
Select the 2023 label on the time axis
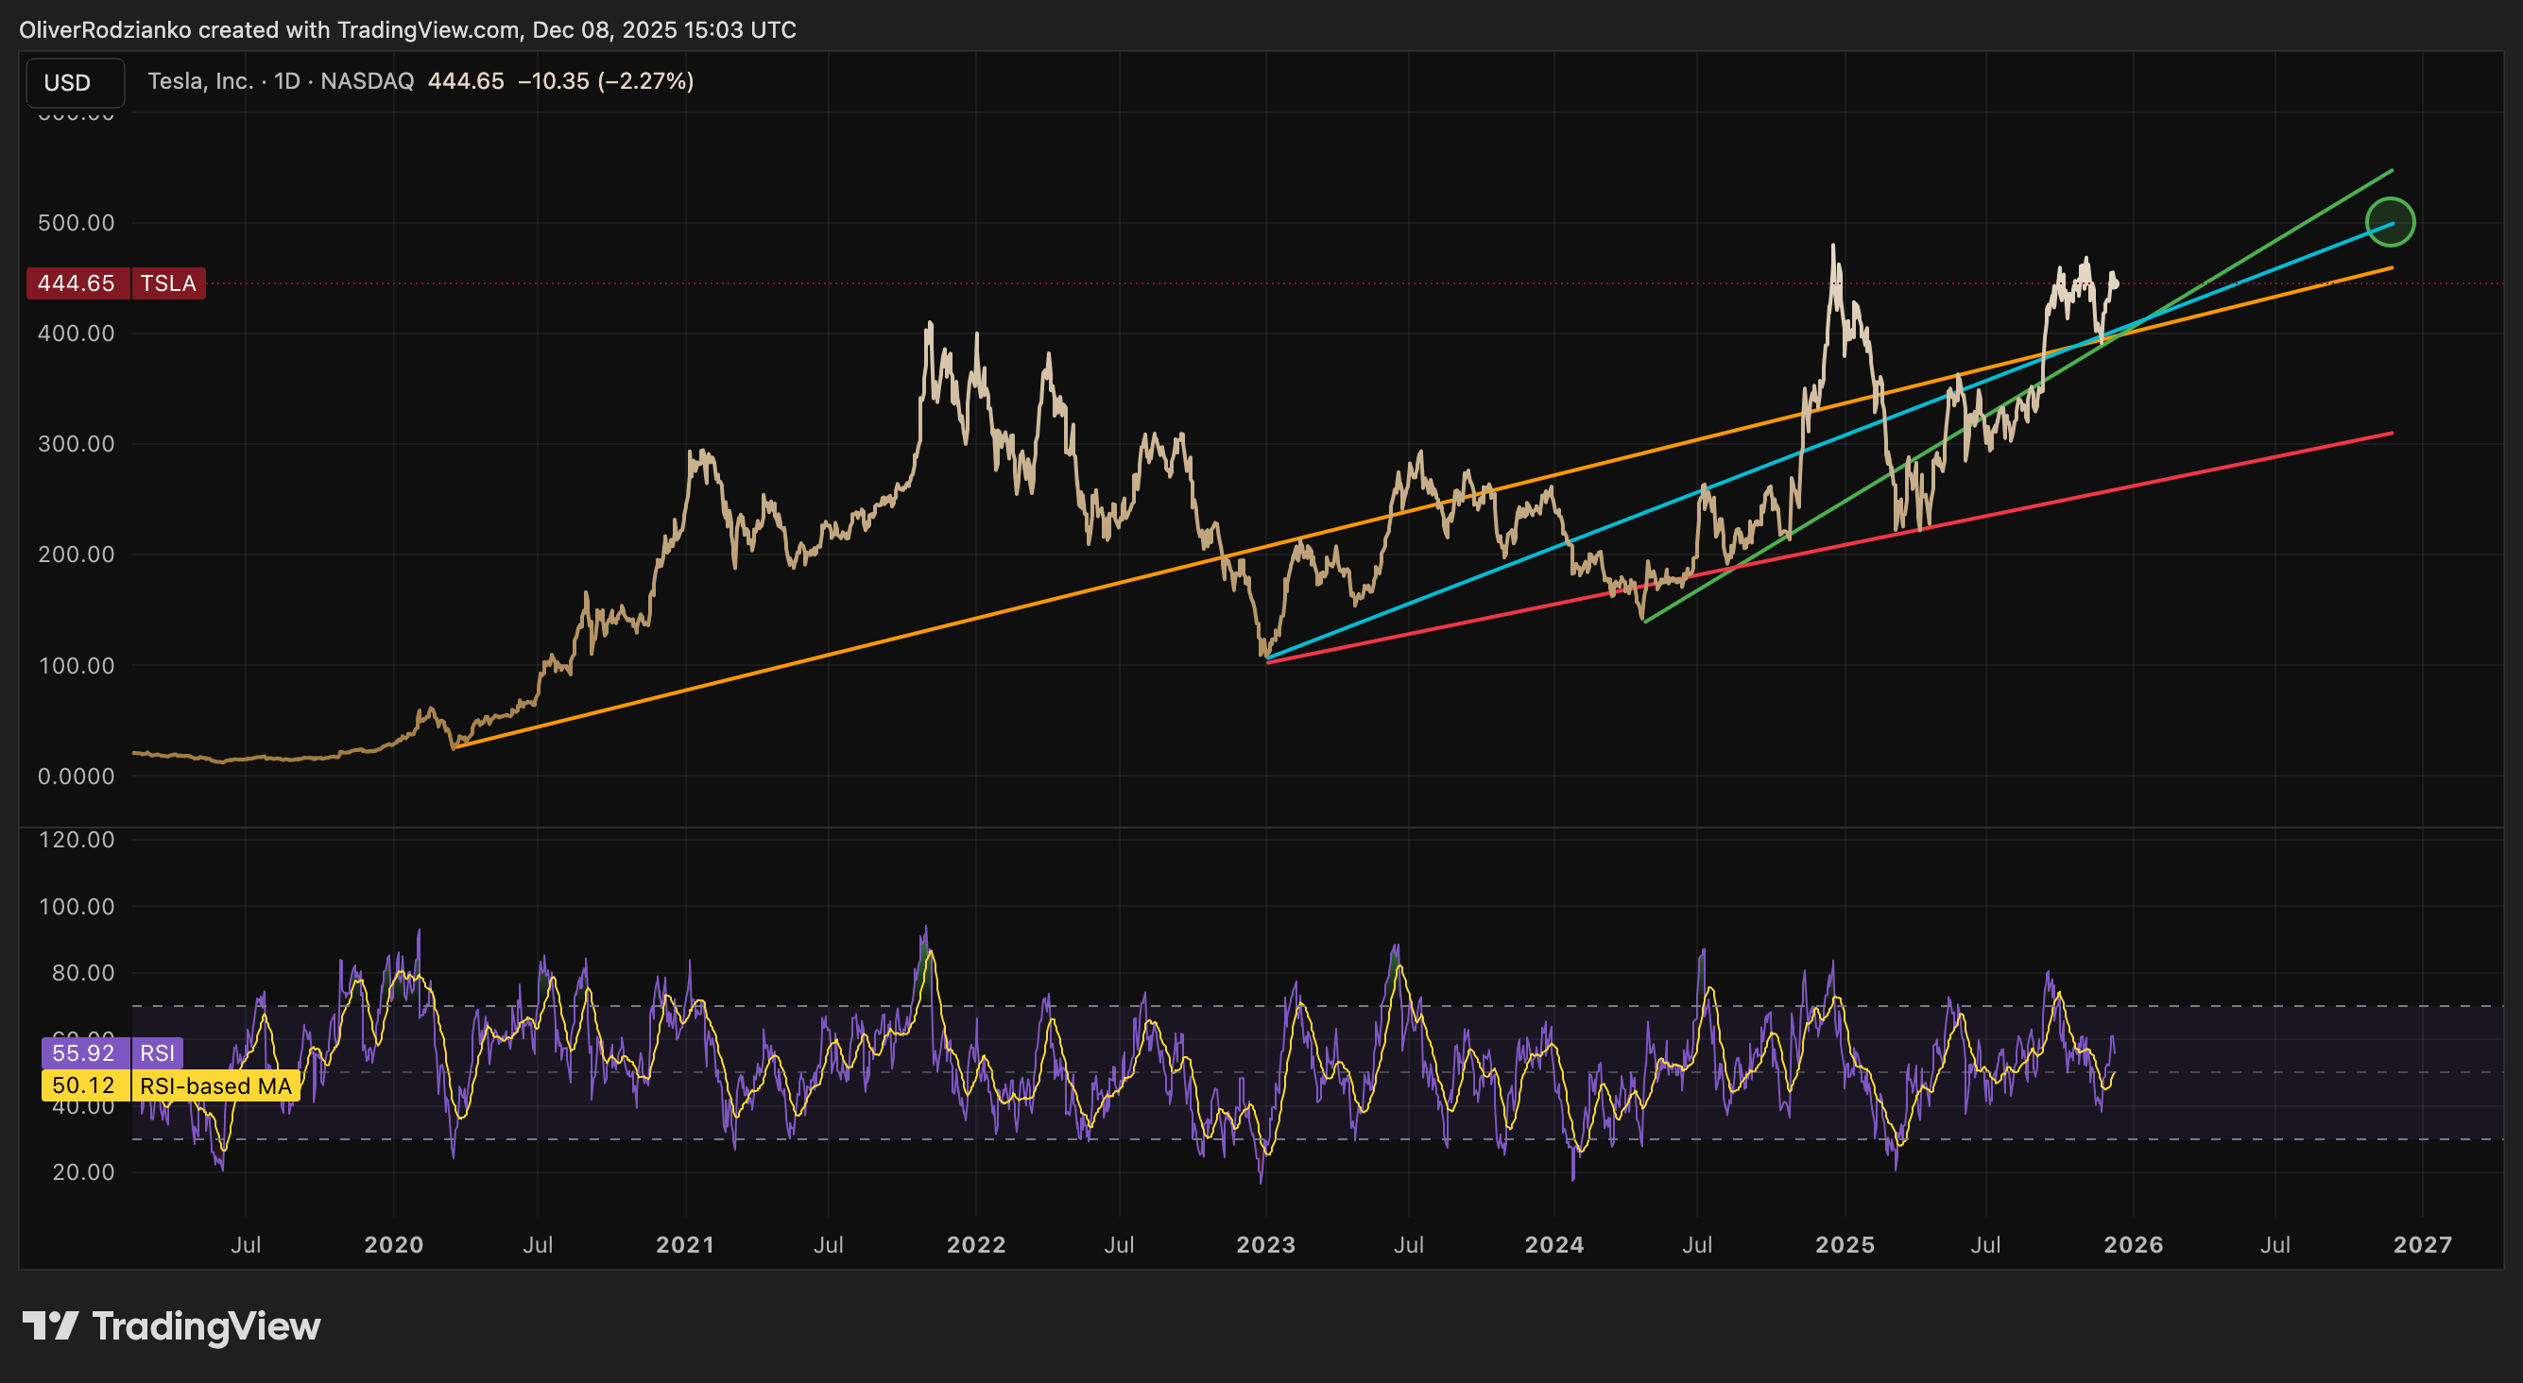pos(1265,1245)
